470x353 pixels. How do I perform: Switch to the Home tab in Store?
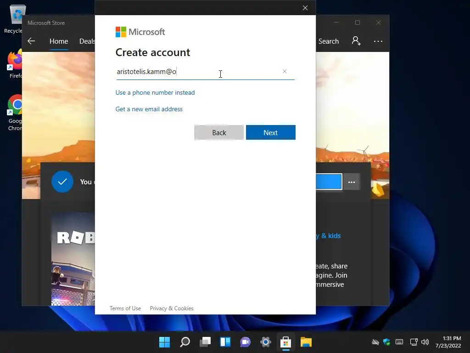[59, 41]
